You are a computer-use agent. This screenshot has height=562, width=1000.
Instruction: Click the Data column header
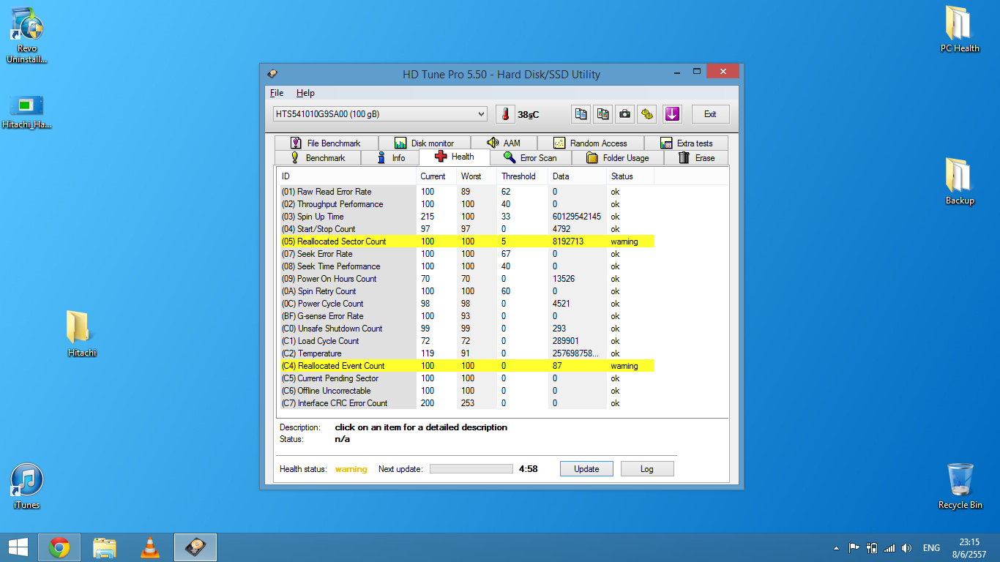tap(578, 176)
